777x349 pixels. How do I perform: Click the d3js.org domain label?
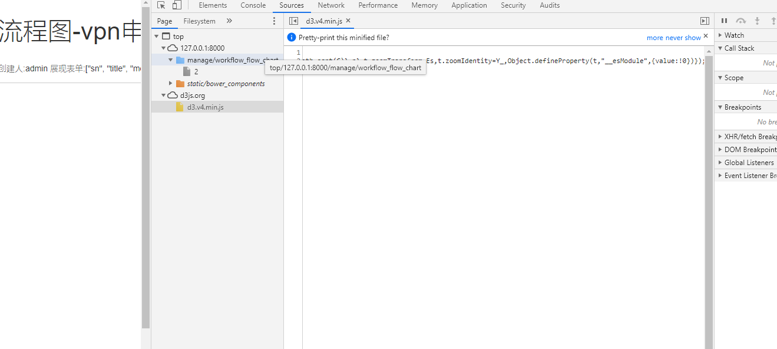click(193, 96)
